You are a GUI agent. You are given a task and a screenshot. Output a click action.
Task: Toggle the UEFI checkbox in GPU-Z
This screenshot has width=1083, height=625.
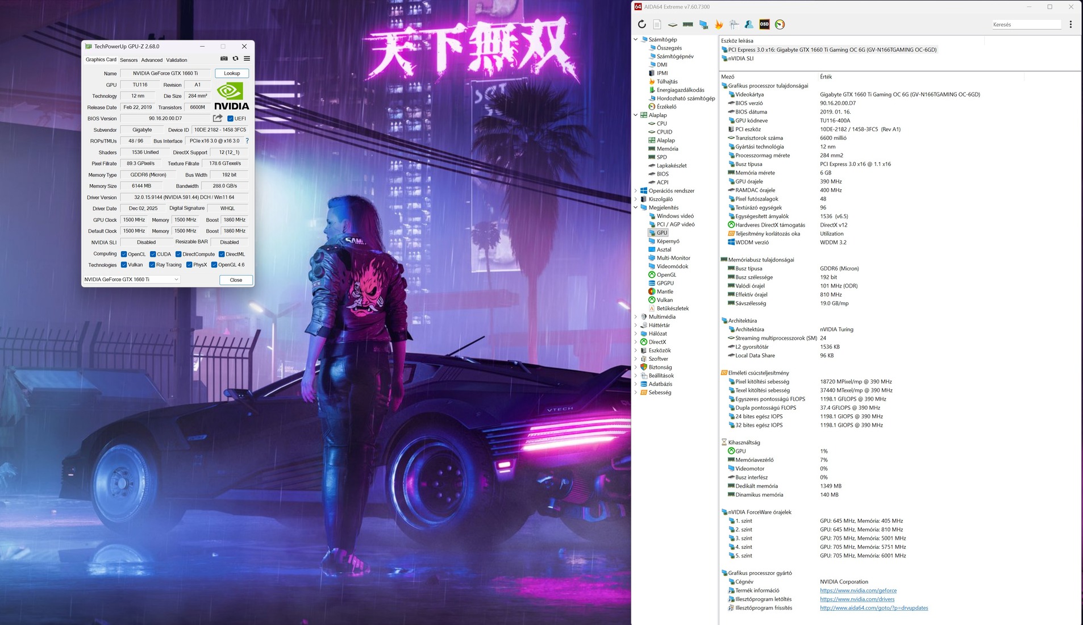click(230, 119)
